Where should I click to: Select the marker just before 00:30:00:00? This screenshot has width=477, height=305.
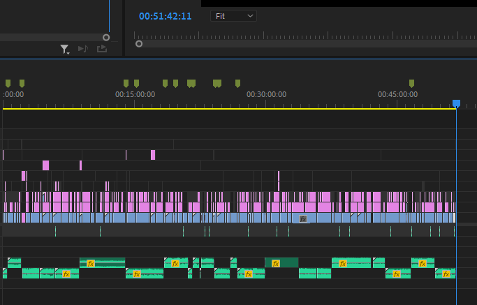coord(238,83)
